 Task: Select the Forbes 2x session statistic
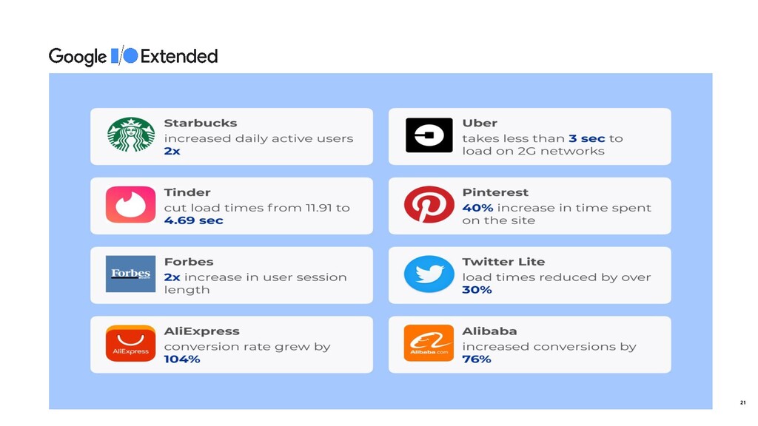(172, 277)
